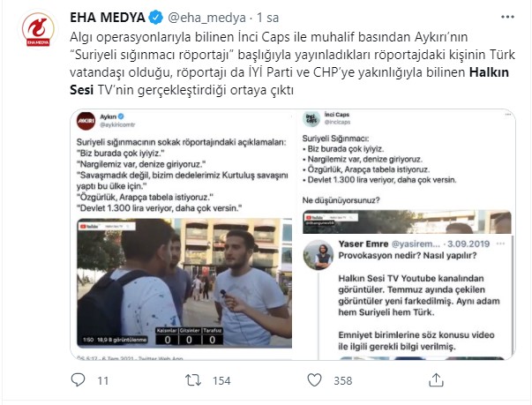Click the Yaser Emre profile picture
The height and width of the screenshot is (405, 532).
pos(318,255)
